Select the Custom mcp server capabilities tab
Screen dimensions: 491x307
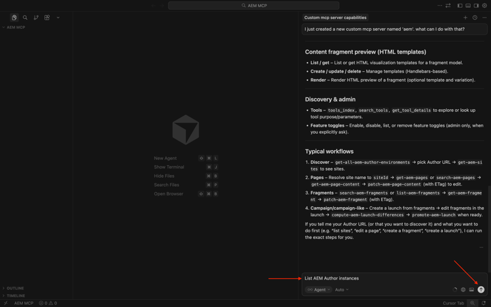coord(335,18)
